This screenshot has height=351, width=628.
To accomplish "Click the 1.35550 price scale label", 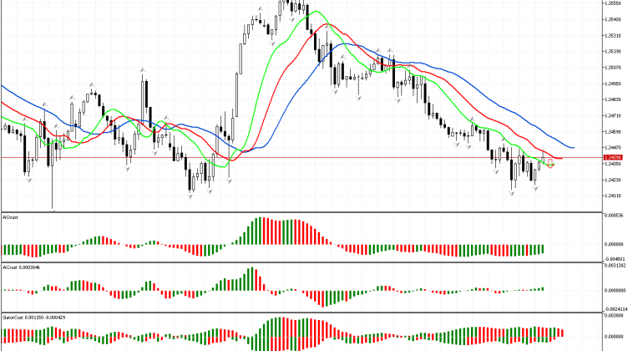I will click(x=614, y=3).
